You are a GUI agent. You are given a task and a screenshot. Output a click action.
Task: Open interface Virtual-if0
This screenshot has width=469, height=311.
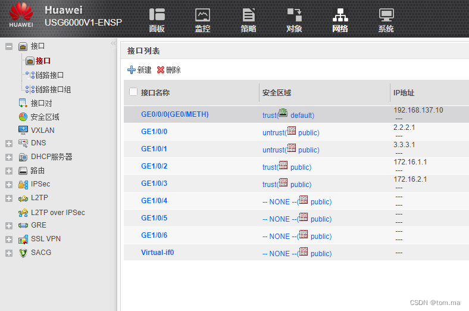coord(157,253)
